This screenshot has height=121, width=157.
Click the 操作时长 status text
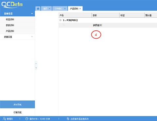click(40, 119)
